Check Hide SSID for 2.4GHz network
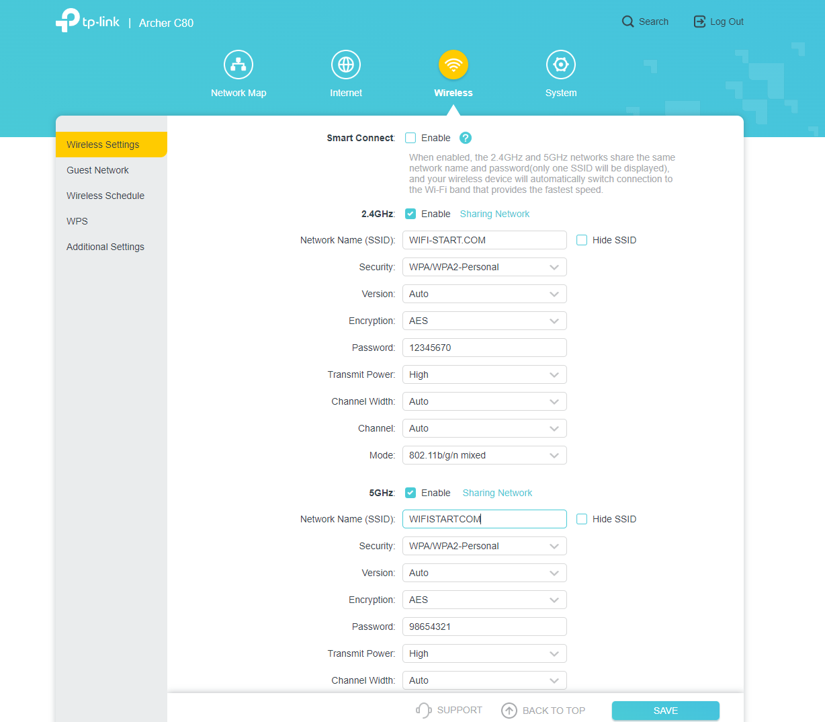Viewport: 825px width, 722px height. coord(582,240)
